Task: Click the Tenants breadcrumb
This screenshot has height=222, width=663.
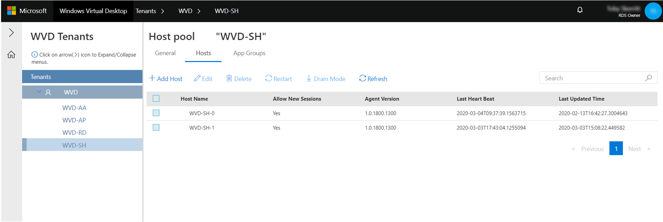Action: pyautogui.click(x=146, y=11)
